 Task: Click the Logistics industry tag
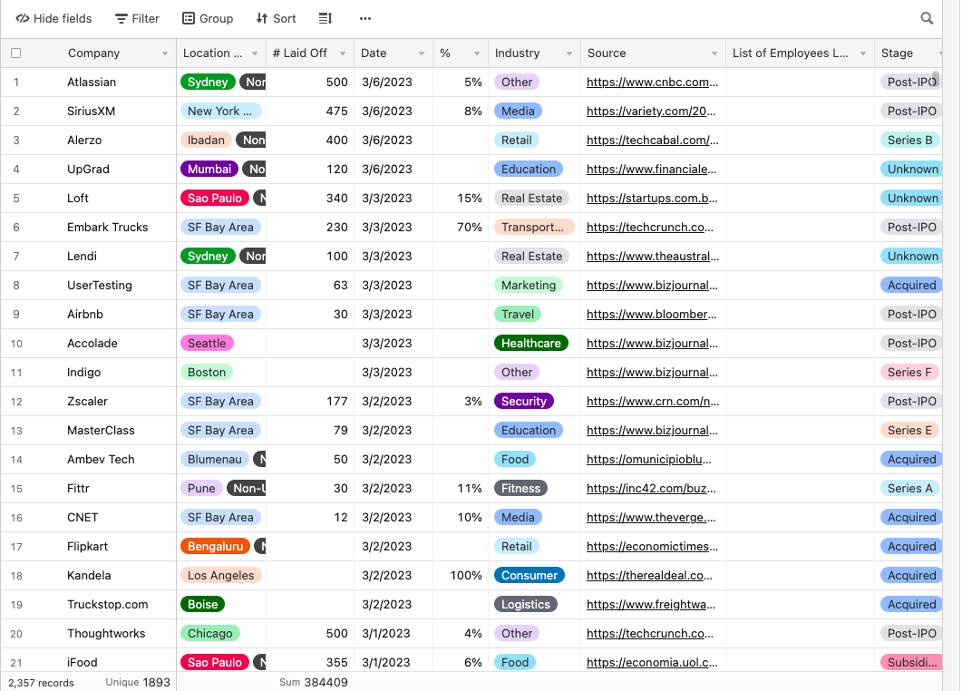[526, 605]
